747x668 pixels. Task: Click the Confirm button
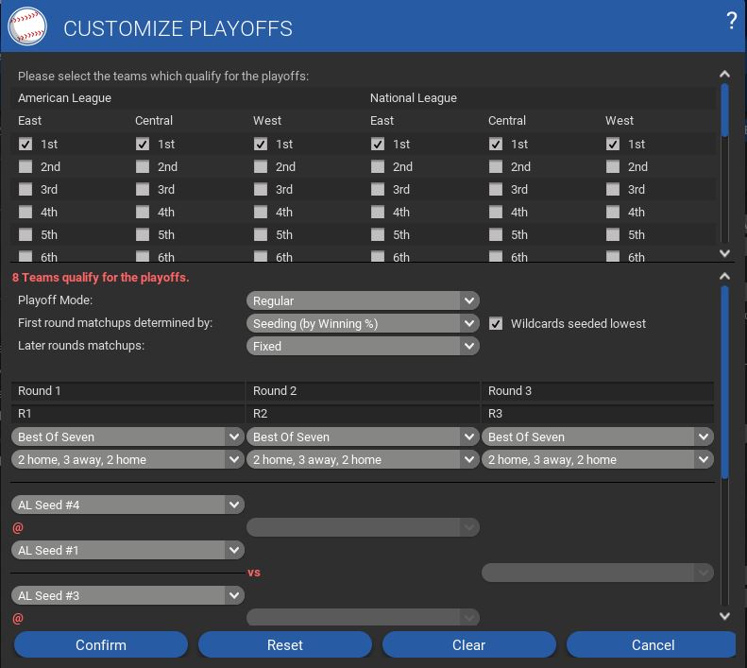pos(100,644)
